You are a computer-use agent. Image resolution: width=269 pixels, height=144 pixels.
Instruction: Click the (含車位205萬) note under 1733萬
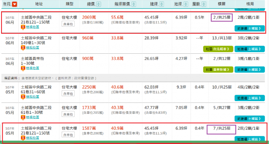pyautogui.click(x=93, y=113)
